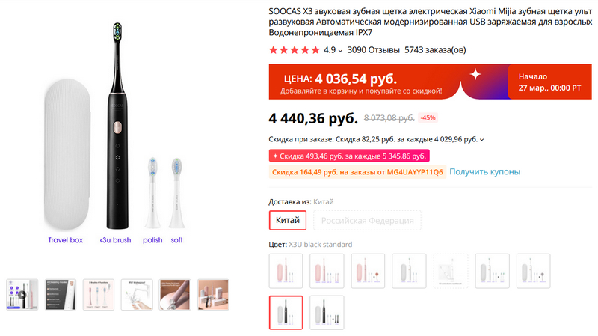This screenshot has height=336, width=598.
Task: Select the X3U black standard swatch
Action: 286,313
